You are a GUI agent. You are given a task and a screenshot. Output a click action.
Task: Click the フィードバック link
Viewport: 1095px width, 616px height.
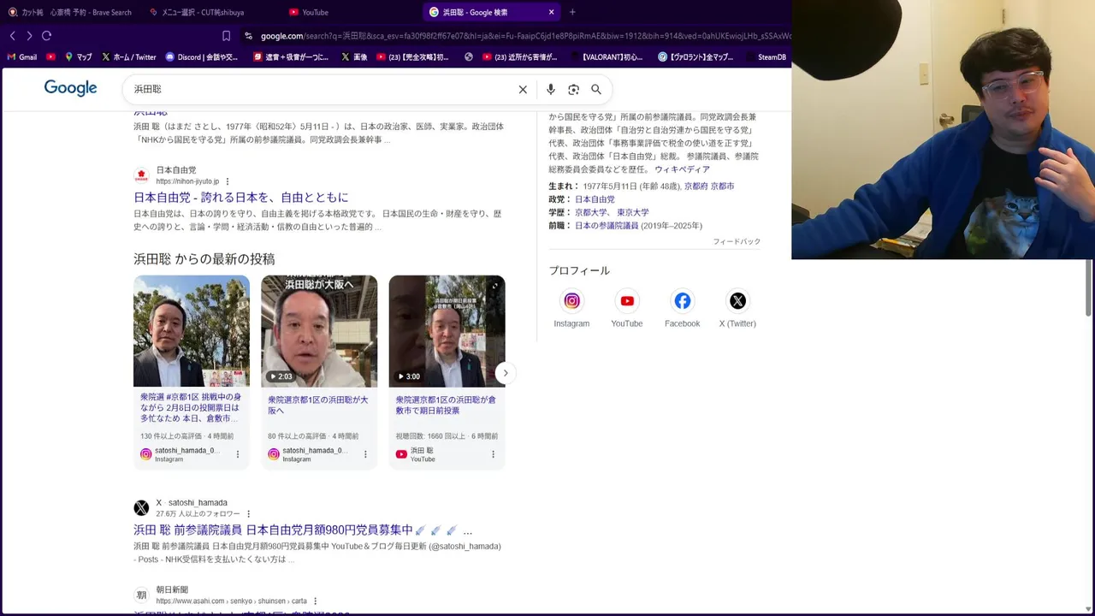737,242
